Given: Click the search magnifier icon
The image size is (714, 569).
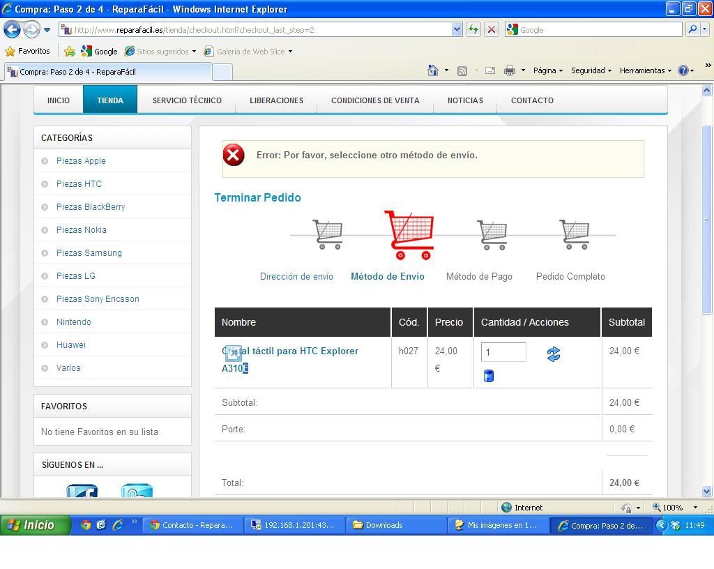Looking at the screenshot, I should [x=692, y=30].
